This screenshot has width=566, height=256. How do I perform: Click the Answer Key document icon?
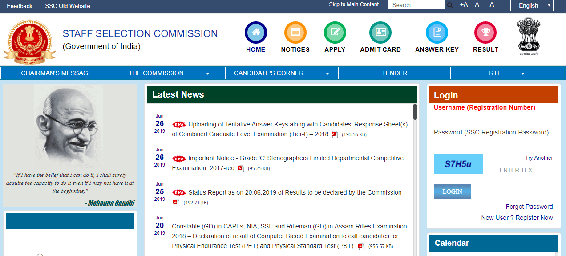point(437,33)
